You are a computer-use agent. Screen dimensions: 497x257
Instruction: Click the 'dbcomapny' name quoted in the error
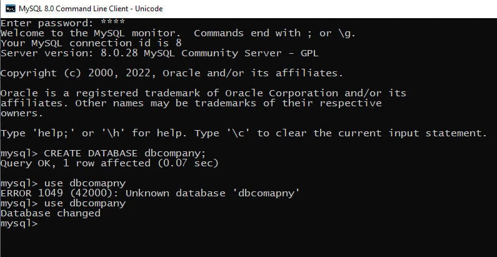266,193
